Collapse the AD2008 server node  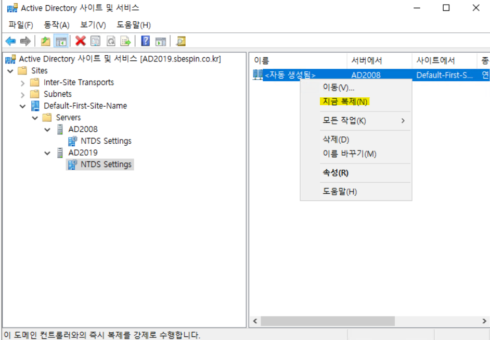pyautogui.click(x=47, y=130)
